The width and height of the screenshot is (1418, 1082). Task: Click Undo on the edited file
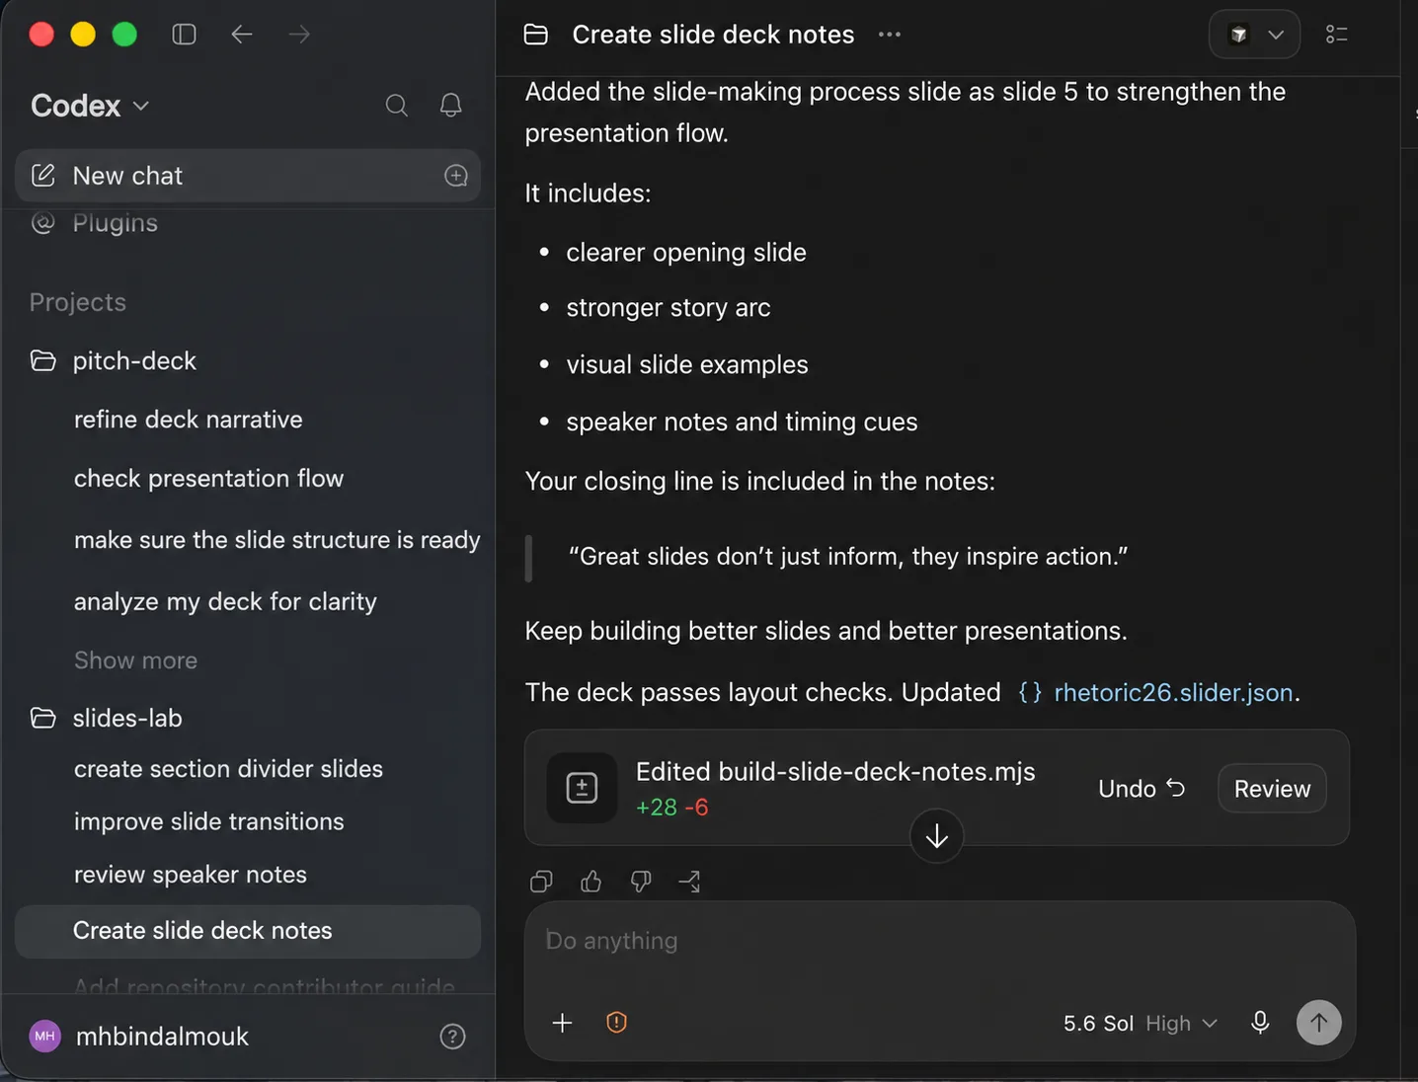[1142, 788]
